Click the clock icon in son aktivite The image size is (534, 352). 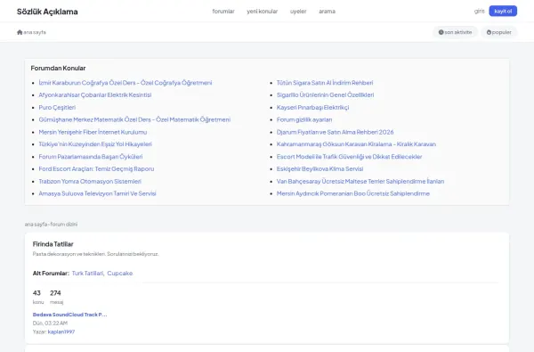tap(441, 32)
